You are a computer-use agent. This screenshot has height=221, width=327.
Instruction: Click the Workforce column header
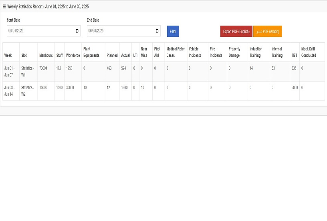[x=73, y=56]
